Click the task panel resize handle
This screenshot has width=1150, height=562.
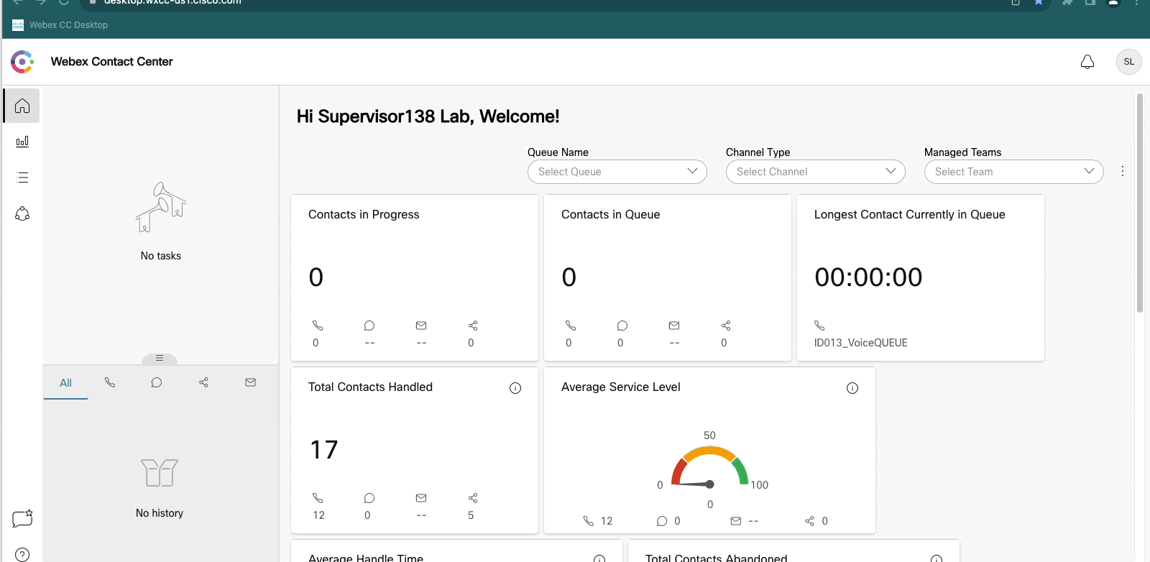pos(160,358)
